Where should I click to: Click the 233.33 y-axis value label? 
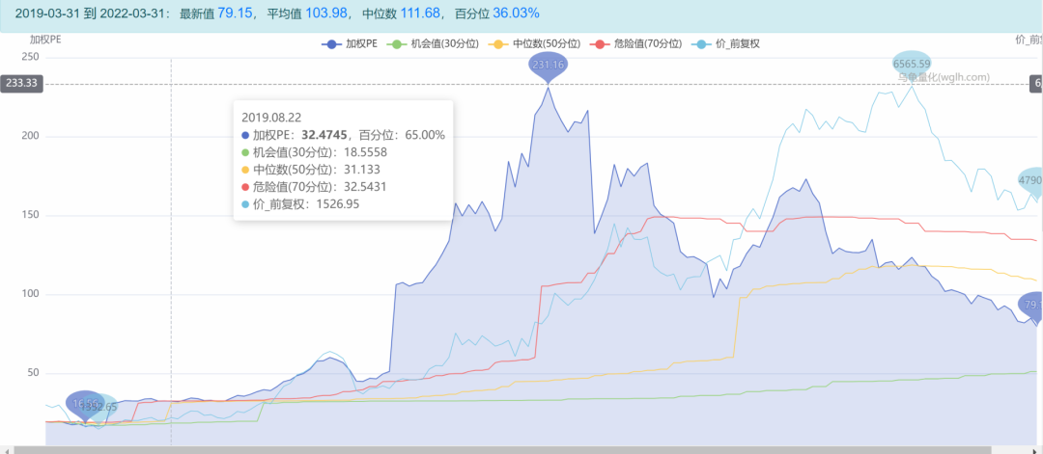pyautogui.click(x=20, y=84)
